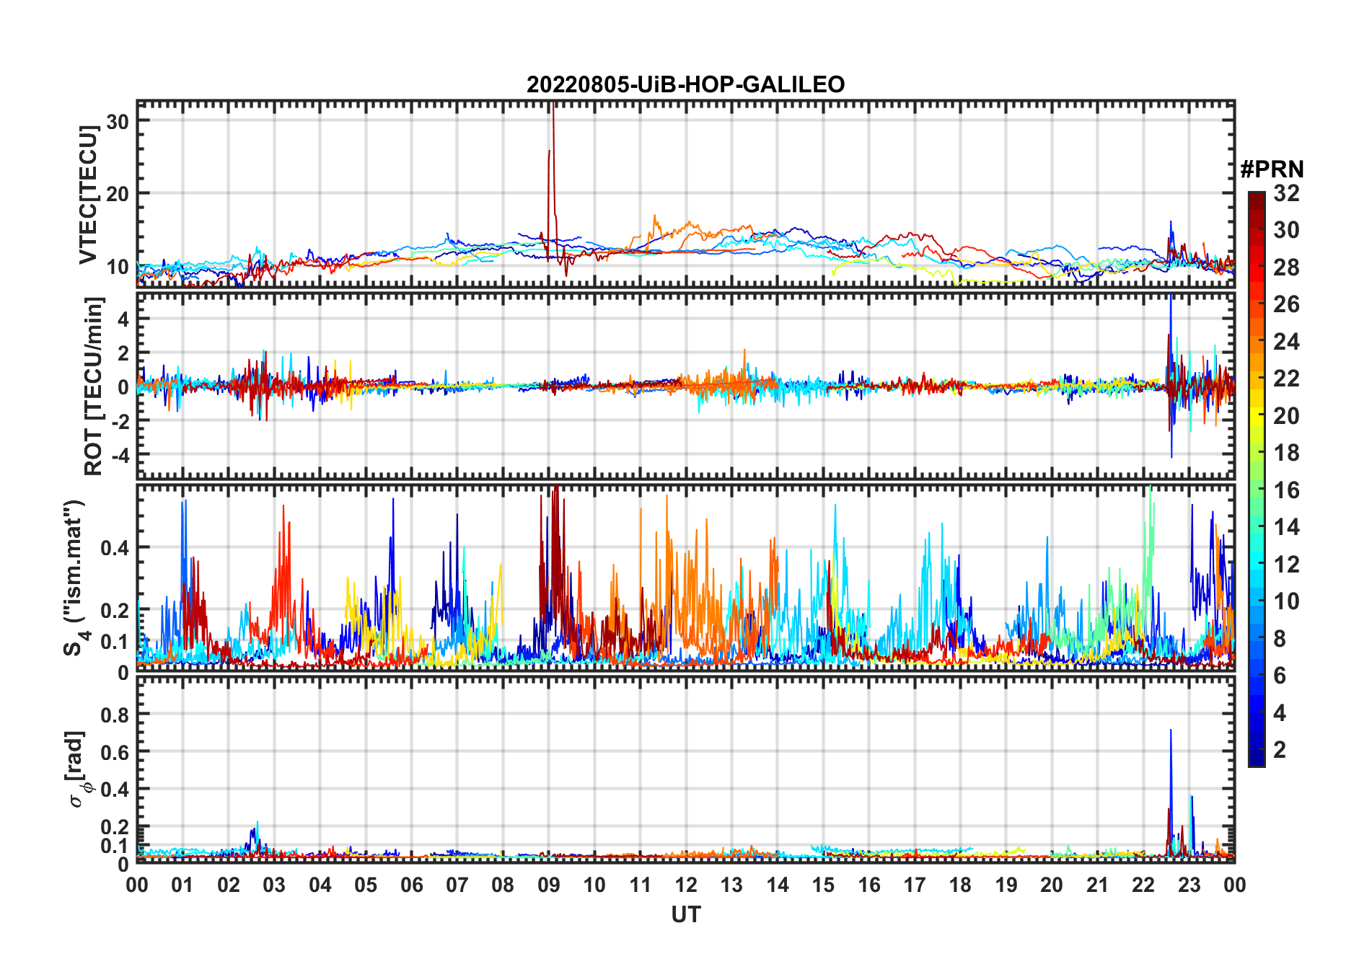Click the "07" hour tick on the UT axis
Screen dimensions: 1372x959
[457, 885]
